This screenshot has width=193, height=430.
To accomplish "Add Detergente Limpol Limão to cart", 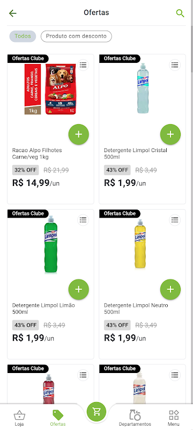I will (78, 289).
